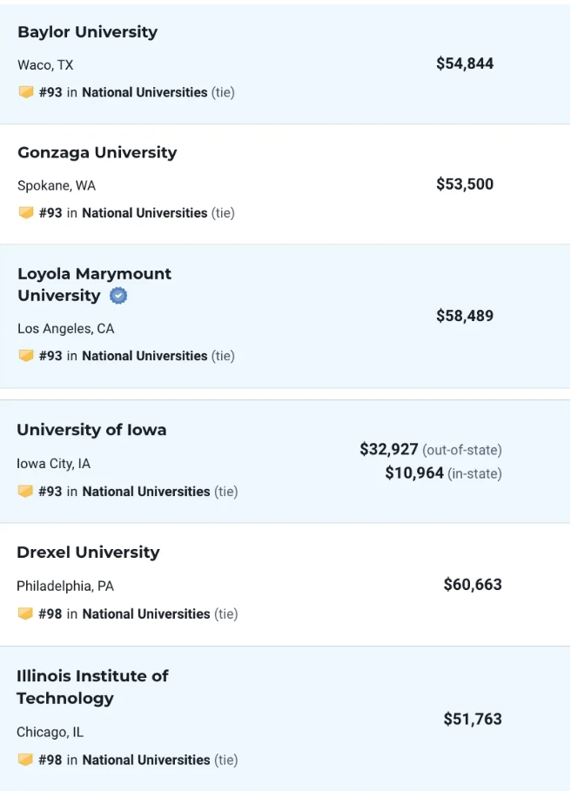Viewport: 571px width, 791px height.
Task: Click Illinois Institute of Technology's ranking badge icon
Action: tap(25, 761)
